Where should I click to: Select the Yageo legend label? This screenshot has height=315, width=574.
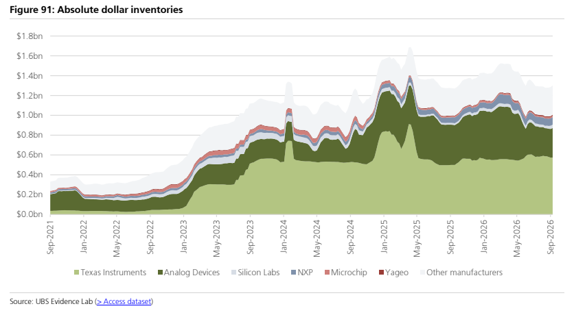pyautogui.click(x=397, y=273)
